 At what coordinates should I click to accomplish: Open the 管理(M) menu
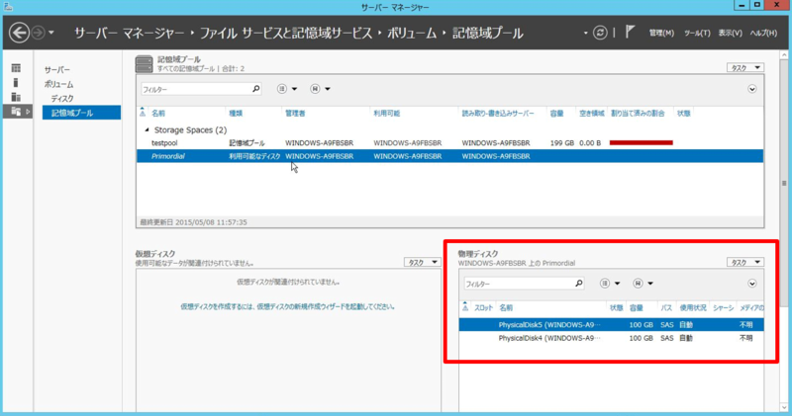tap(661, 33)
